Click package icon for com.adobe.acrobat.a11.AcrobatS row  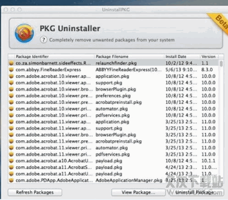click(11, 167)
